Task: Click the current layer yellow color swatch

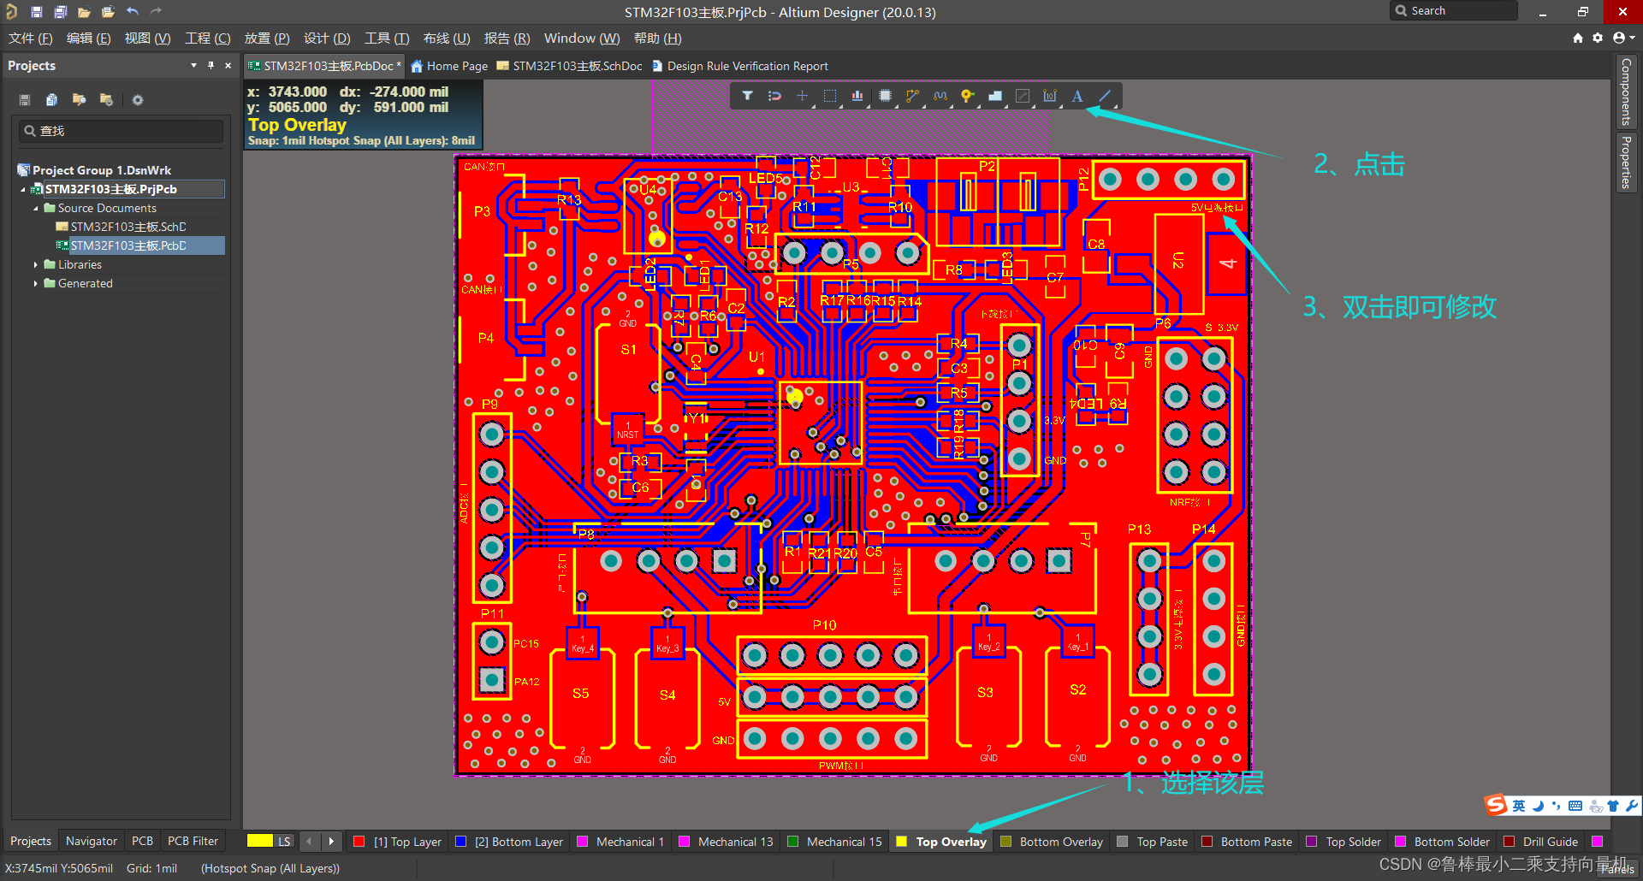Action: 259,842
